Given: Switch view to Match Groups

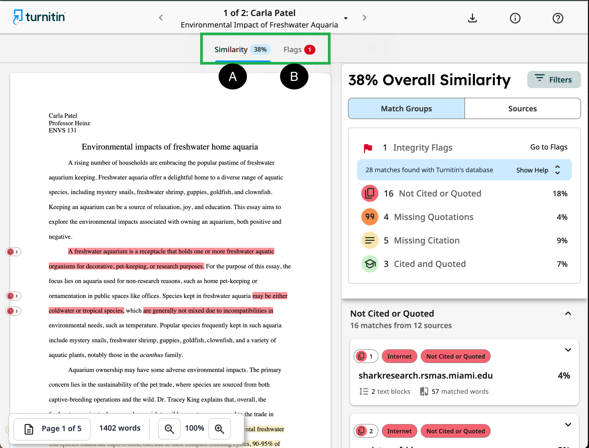Looking at the screenshot, I should (x=406, y=109).
